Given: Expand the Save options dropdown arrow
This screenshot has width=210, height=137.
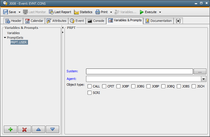Looking at the screenshot, I should click(x=20, y=12).
